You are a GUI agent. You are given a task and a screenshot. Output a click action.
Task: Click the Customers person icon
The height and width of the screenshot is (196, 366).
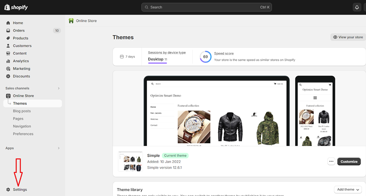point(8,46)
